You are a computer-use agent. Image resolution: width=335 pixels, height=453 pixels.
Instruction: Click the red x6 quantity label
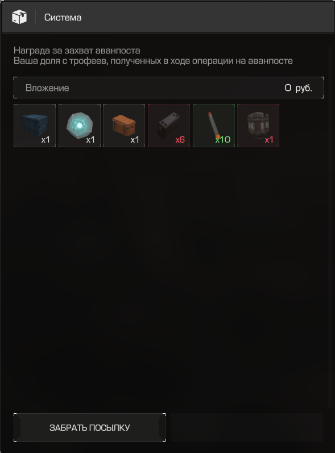pos(180,140)
